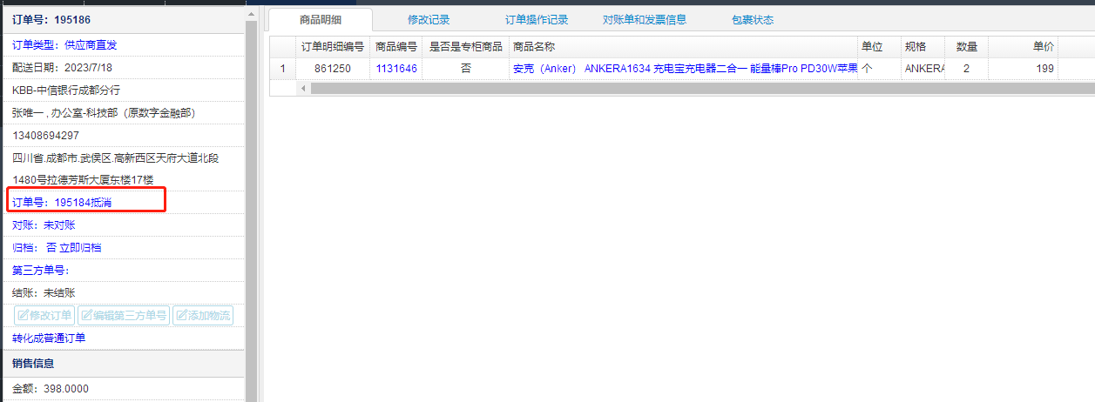Click the address line 1480号拉德芳斯大厦东楼17楼

[83, 179]
